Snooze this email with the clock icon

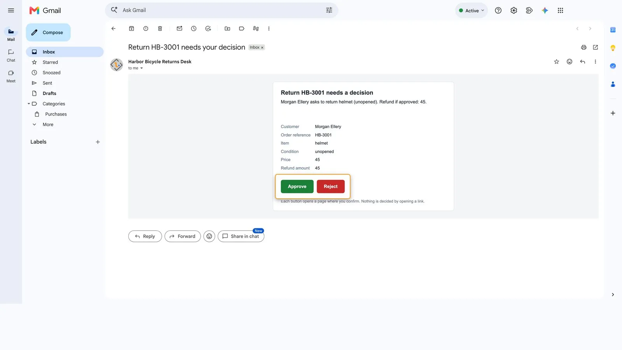click(x=194, y=28)
